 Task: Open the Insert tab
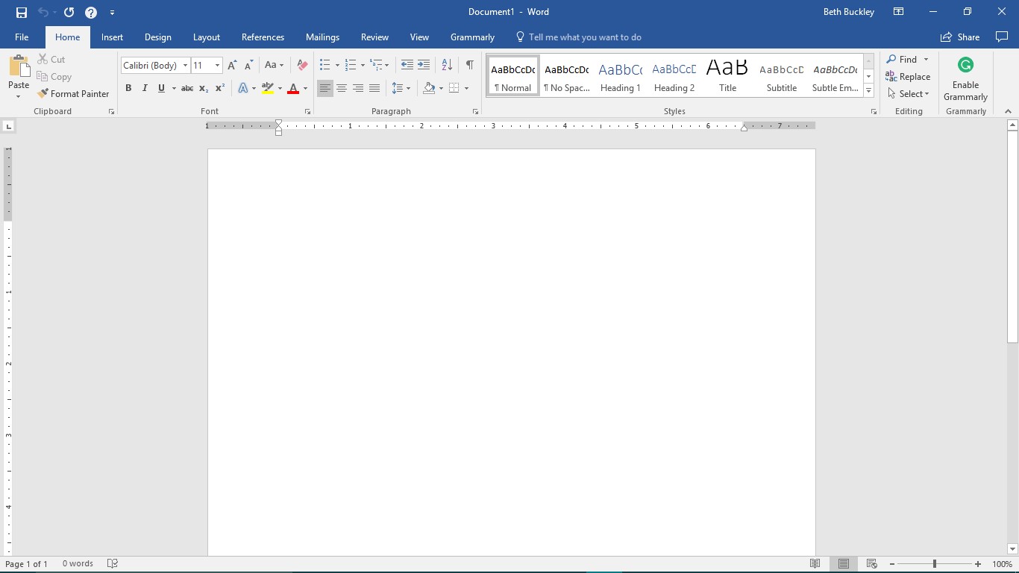(112, 37)
